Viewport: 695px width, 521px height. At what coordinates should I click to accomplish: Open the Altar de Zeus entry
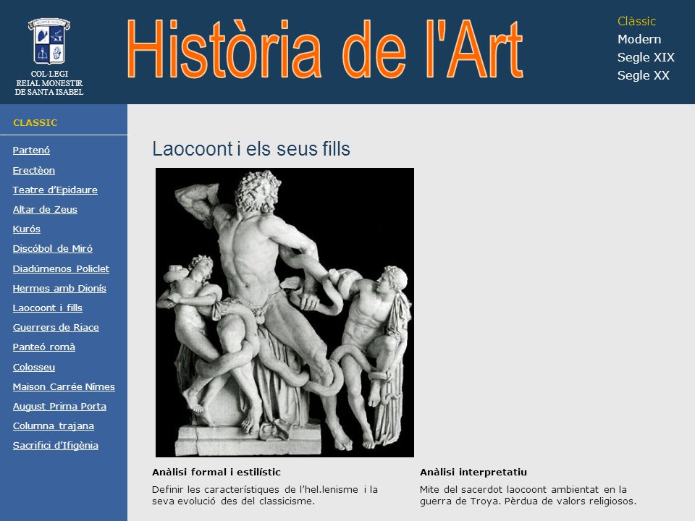(45, 210)
